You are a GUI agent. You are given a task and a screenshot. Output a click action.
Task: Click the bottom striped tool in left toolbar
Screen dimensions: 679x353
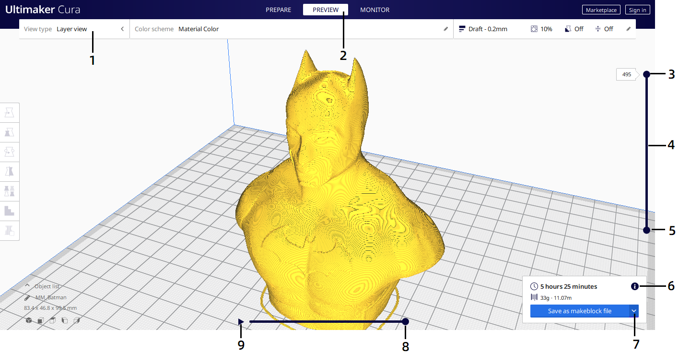point(10,231)
